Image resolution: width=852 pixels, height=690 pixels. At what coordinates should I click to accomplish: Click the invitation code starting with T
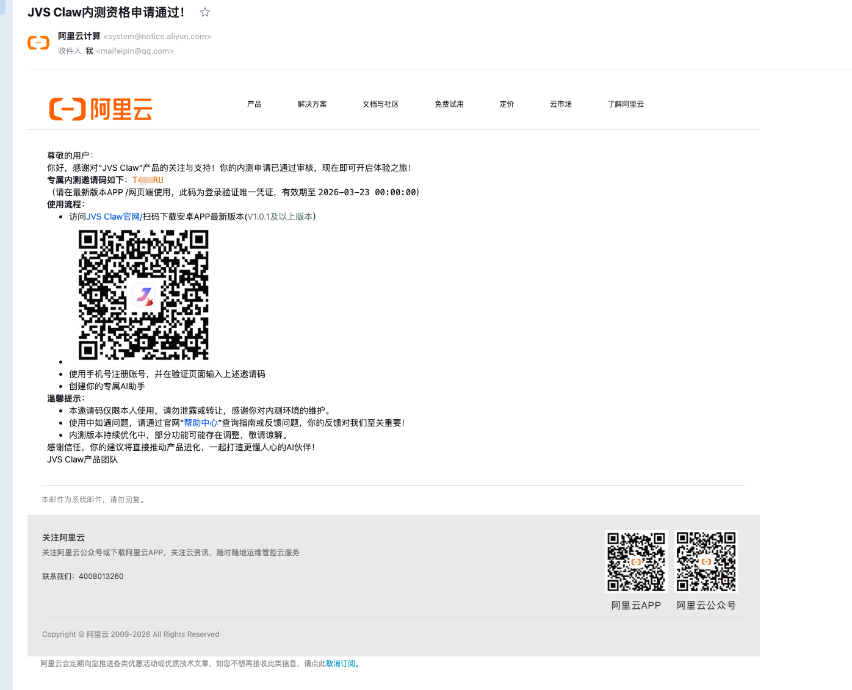coord(148,180)
